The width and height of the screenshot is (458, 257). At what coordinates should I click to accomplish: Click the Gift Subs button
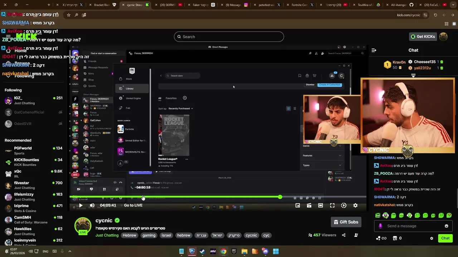(346, 222)
